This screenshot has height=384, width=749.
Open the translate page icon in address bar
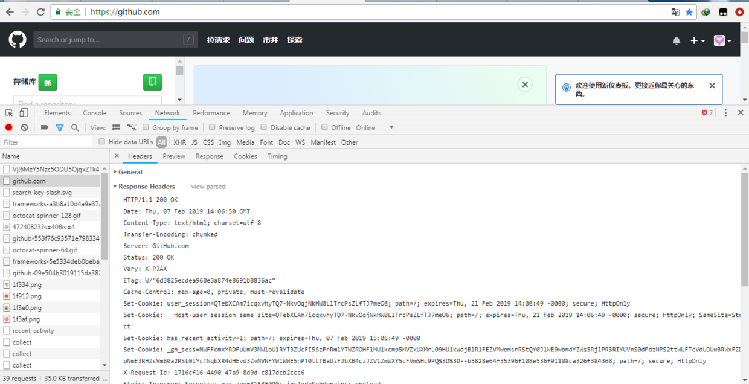click(675, 12)
